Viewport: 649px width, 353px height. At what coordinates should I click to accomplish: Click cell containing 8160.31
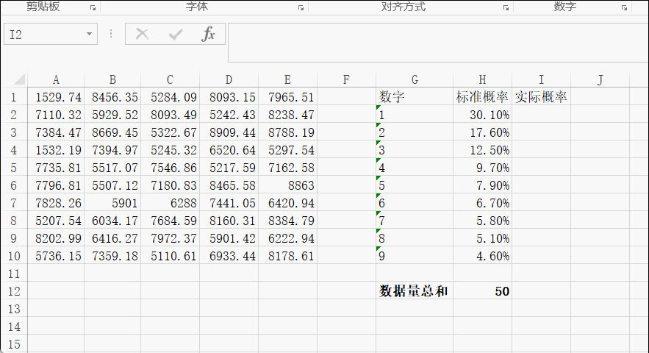(x=229, y=221)
